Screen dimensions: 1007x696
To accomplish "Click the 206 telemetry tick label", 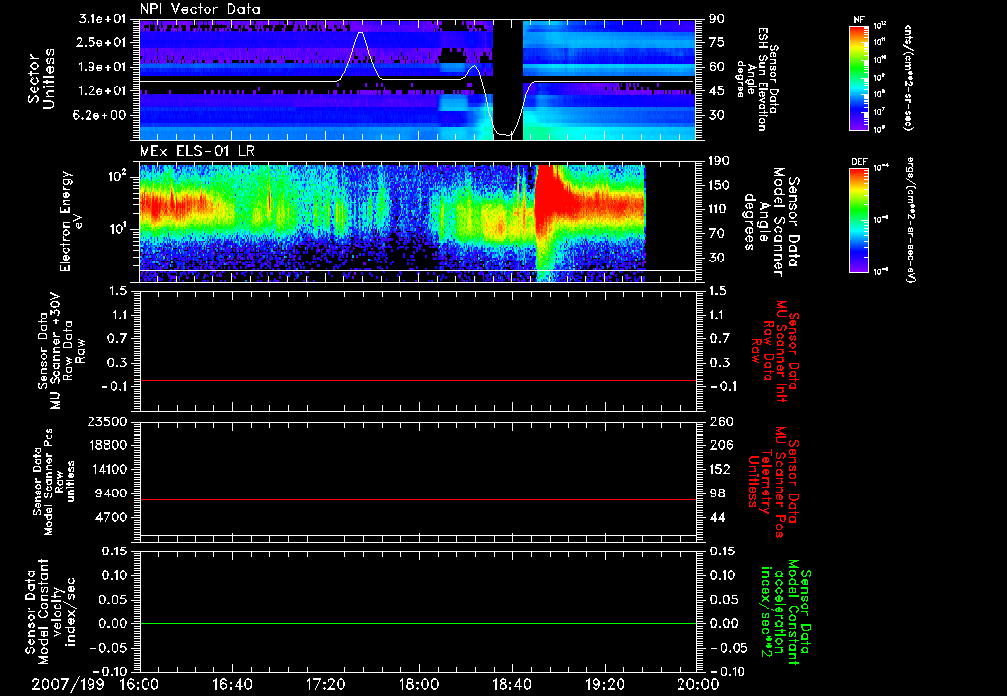I will 720,445.
